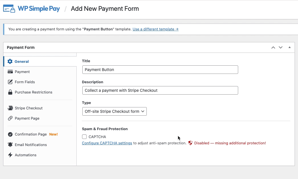Click the Purchase Restrictions lock icon
The height and width of the screenshot is (179, 298).
click(10, 92)
